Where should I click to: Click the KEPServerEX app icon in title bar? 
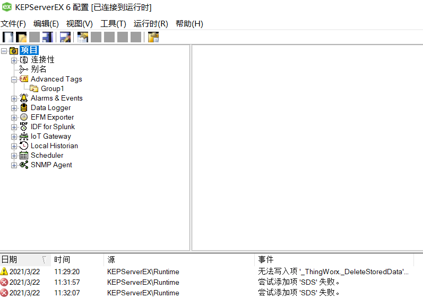[x=7, y=7]
